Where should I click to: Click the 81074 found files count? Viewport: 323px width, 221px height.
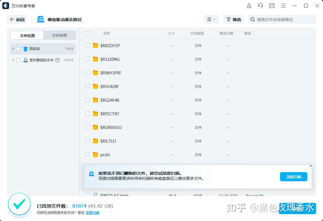click(79, 206)
